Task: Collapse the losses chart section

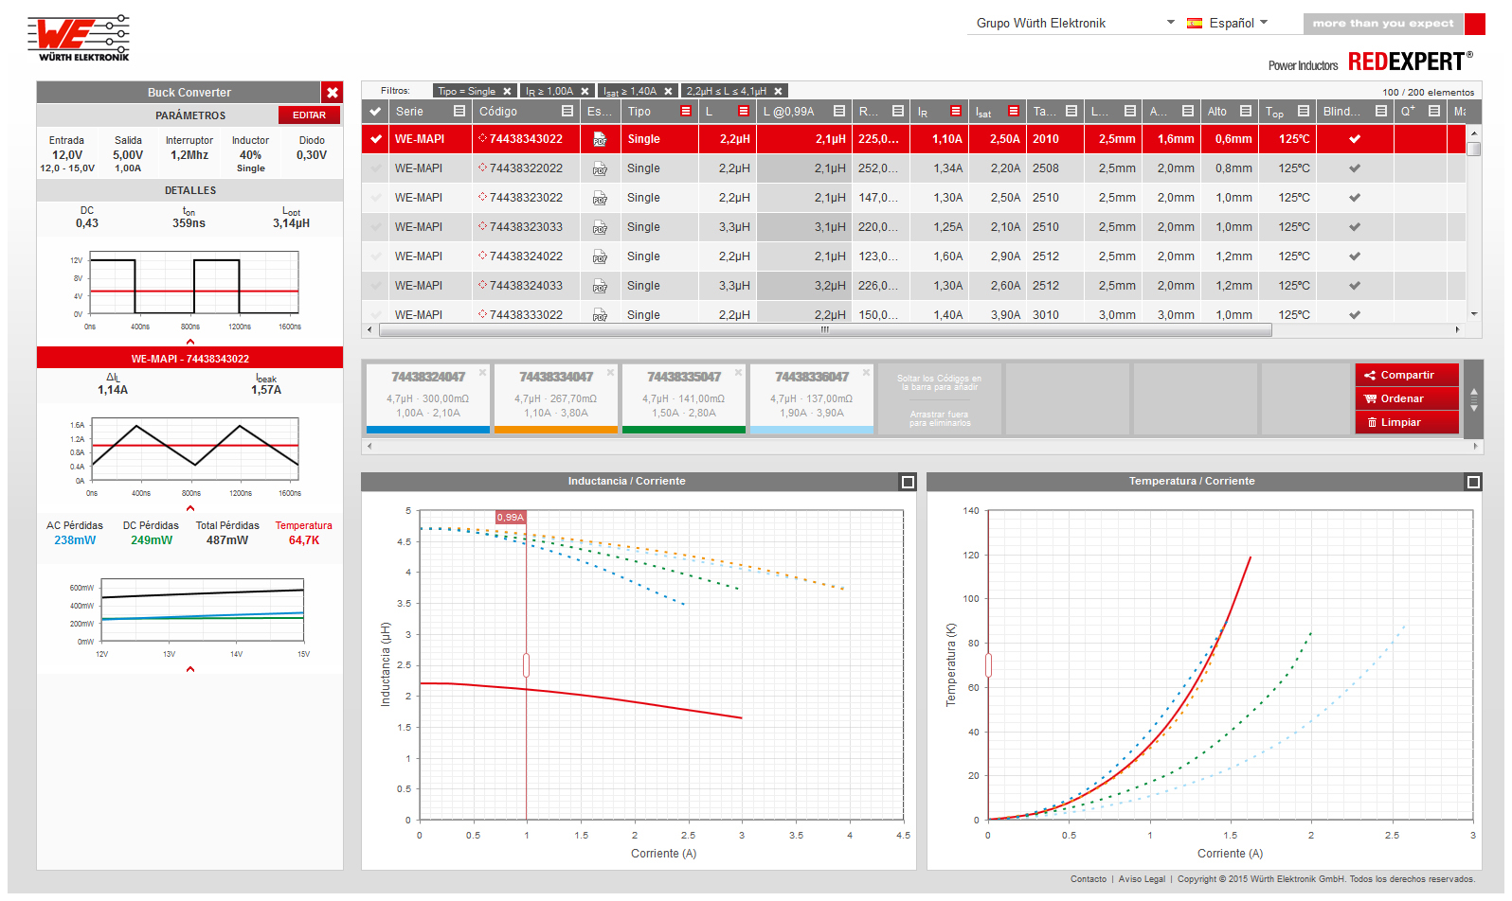Action: click(x=190, y=669)
